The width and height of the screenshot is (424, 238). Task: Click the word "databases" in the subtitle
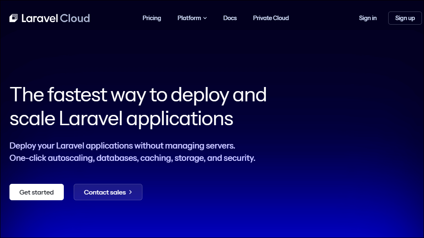[x=117, y=158]
